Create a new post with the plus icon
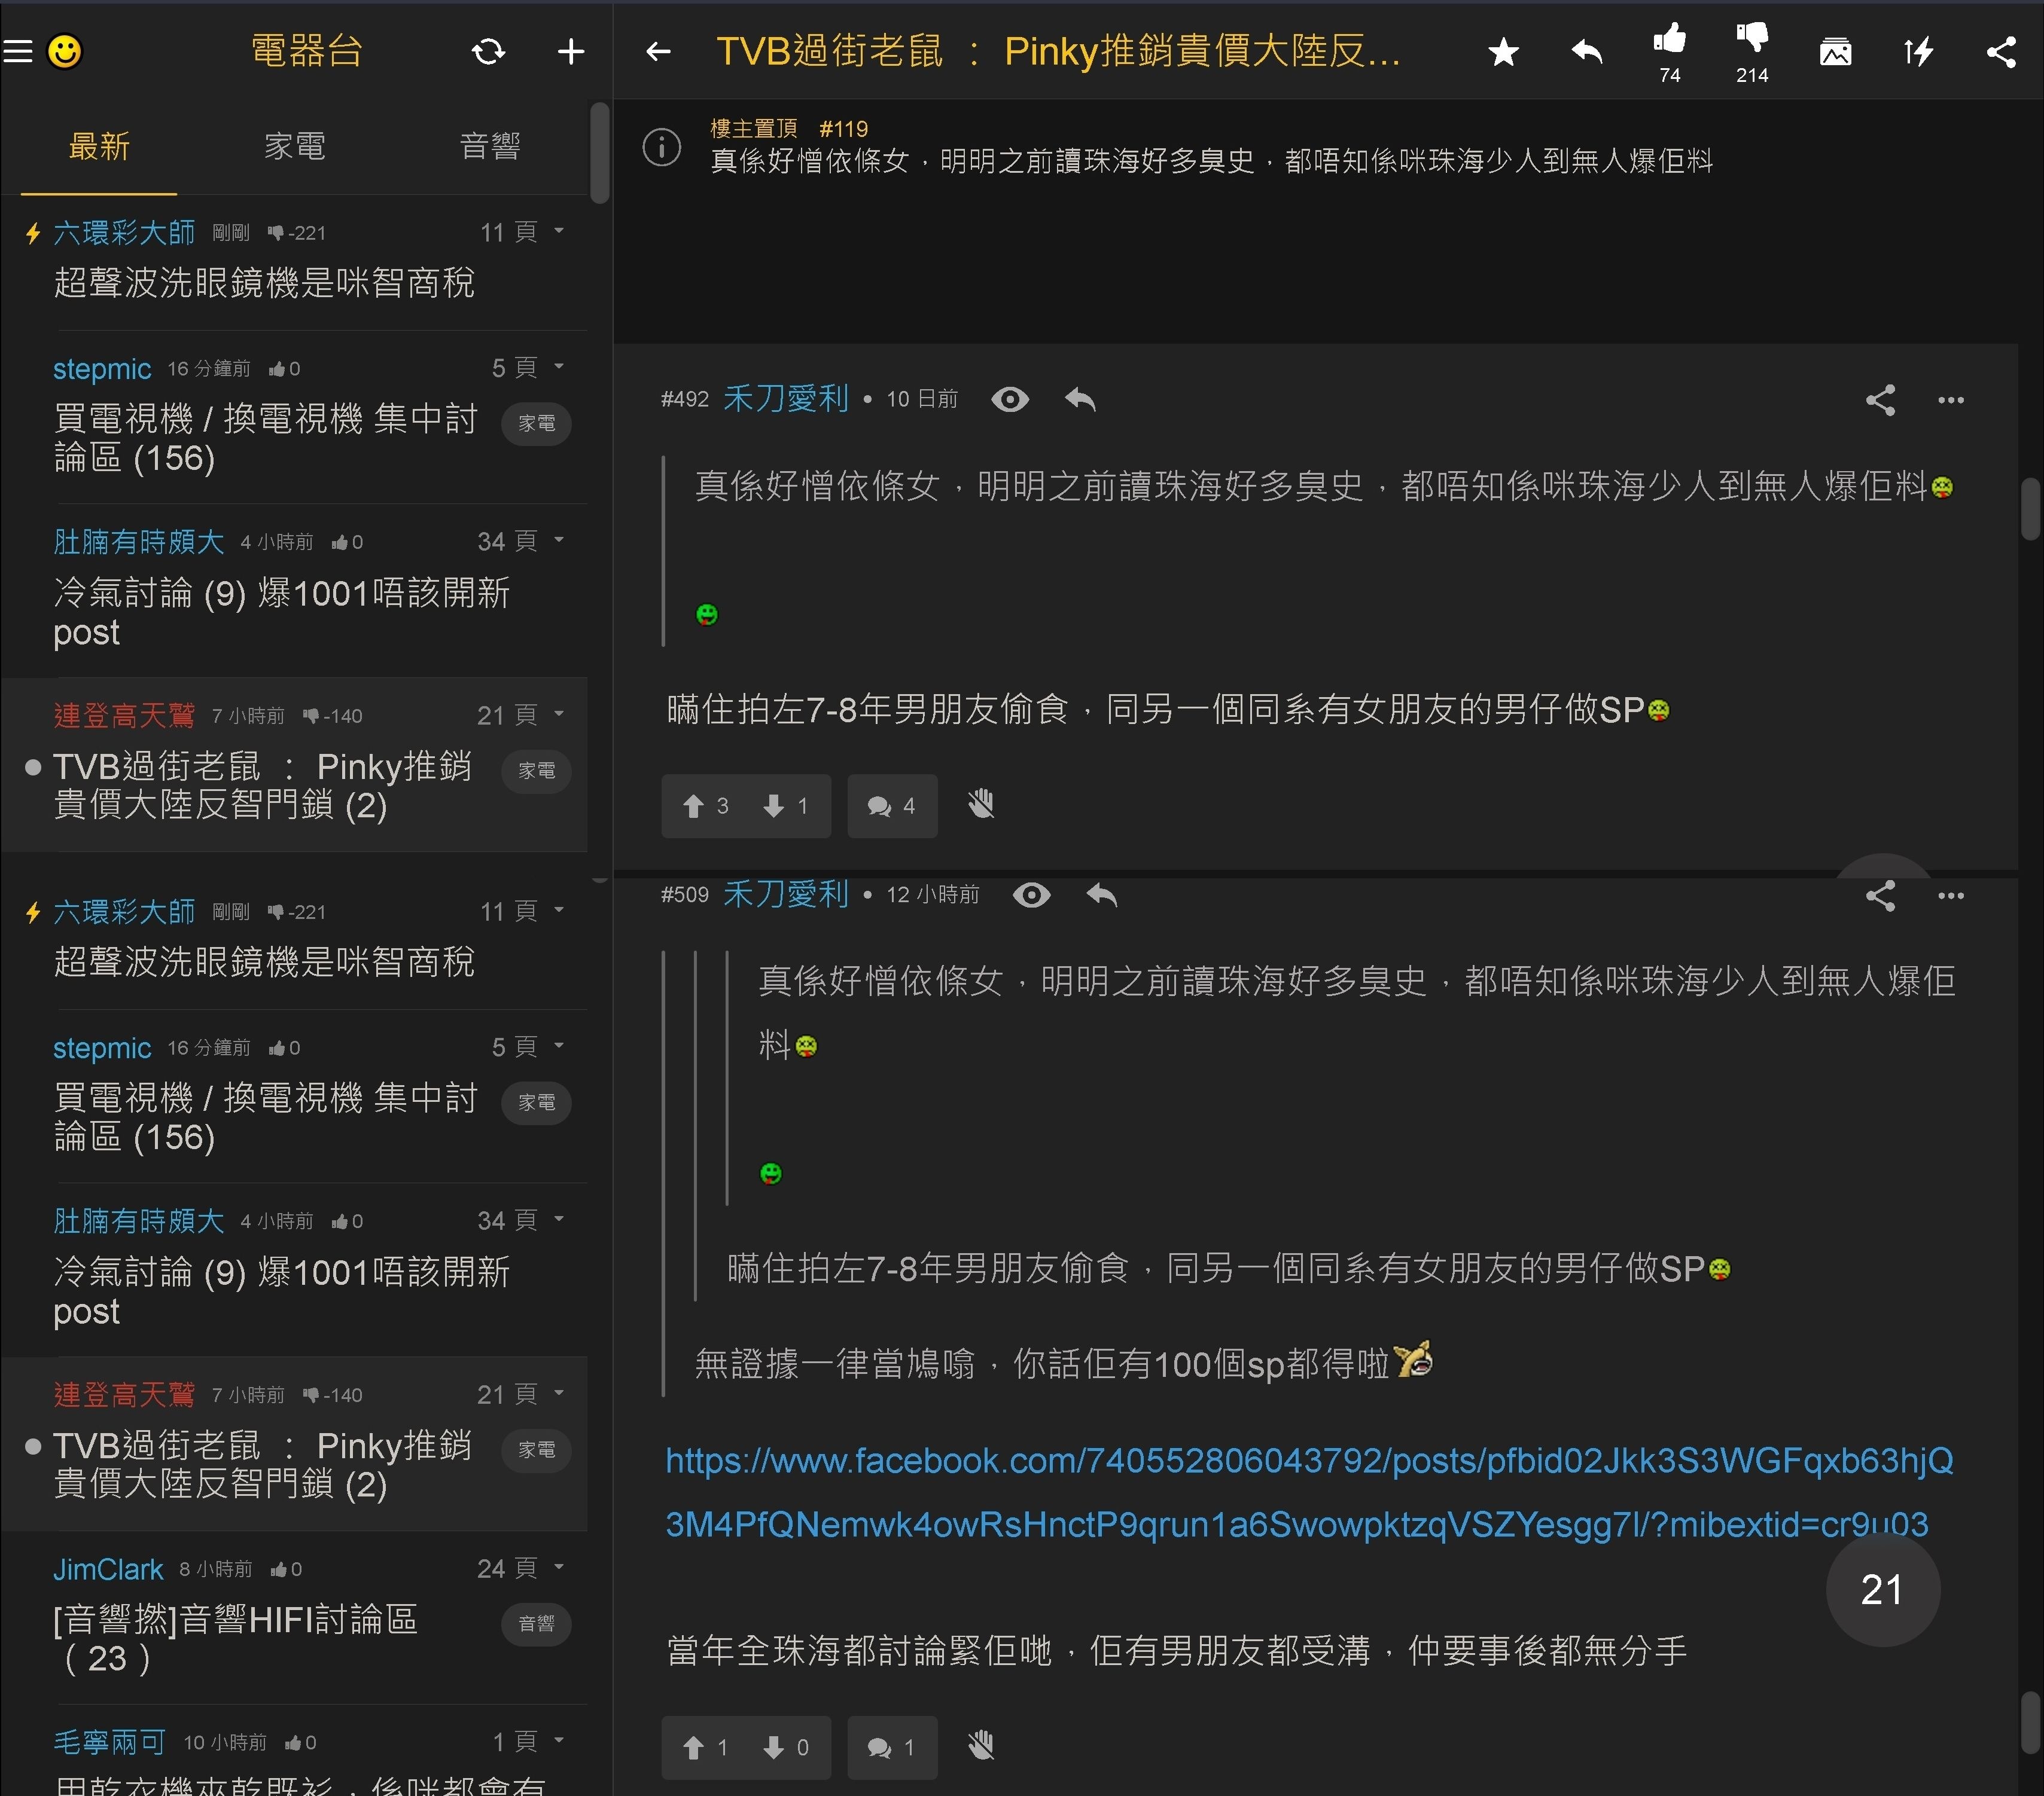This screenshot has width=2044, height=1796. tap(570, 51)
